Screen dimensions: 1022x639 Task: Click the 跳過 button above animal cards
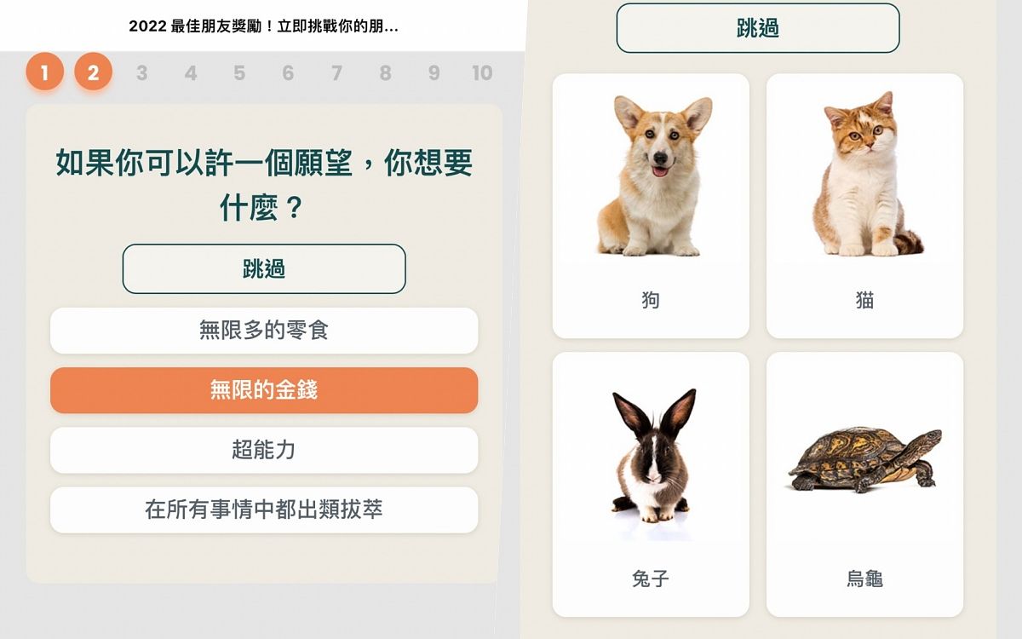(758, 28)
